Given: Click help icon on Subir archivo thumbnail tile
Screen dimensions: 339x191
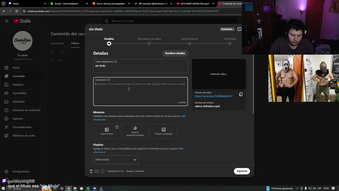Looking at the screenshot, I should (117, 127).
